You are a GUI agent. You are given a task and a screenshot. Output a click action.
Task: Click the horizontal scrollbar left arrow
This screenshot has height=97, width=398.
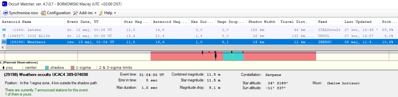tap(3, 47)
